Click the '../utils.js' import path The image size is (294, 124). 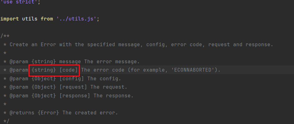[76, 19]
